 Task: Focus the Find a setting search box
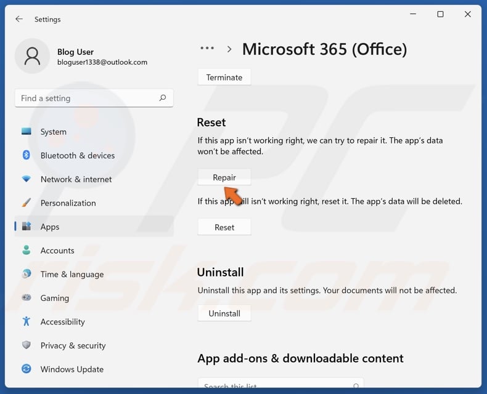(x=86, y=98)
